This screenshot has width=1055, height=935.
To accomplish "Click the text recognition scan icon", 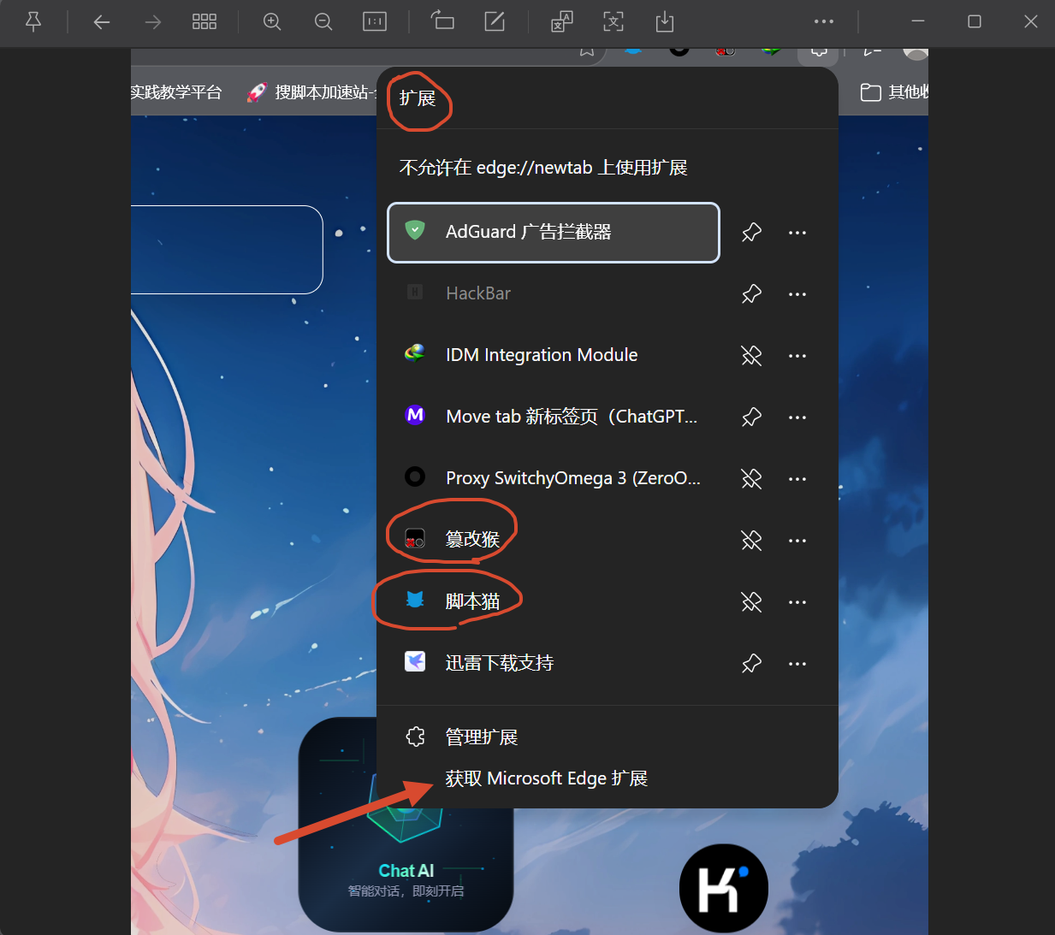I will tap(613, 21).
